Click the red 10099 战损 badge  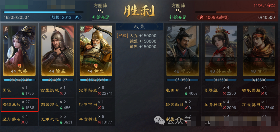213,17
